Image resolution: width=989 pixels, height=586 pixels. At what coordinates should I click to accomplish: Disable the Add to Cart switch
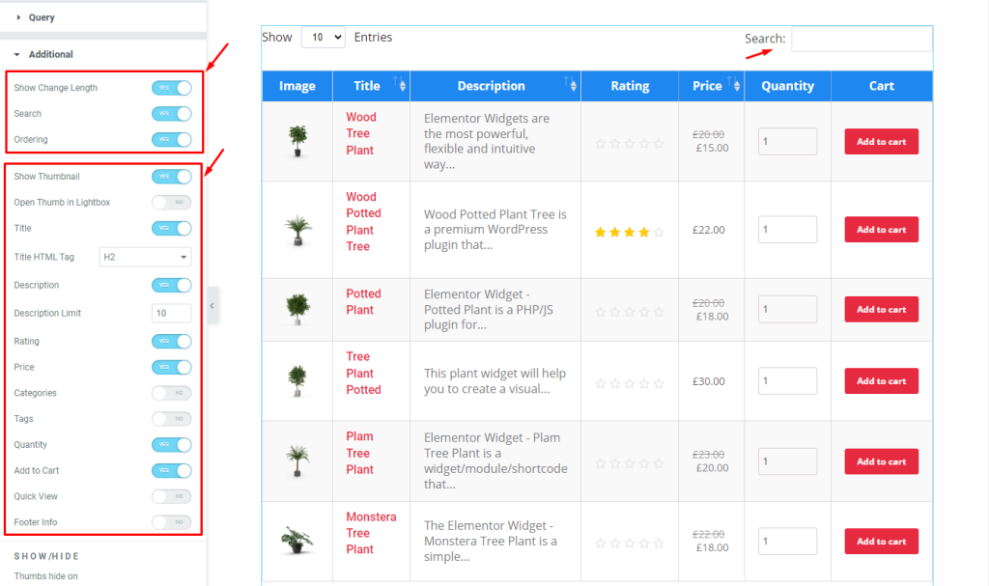(172, 470)
